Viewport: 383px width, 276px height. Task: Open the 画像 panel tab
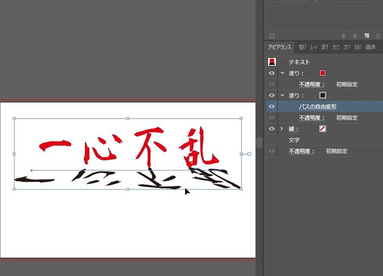point(370,47)
